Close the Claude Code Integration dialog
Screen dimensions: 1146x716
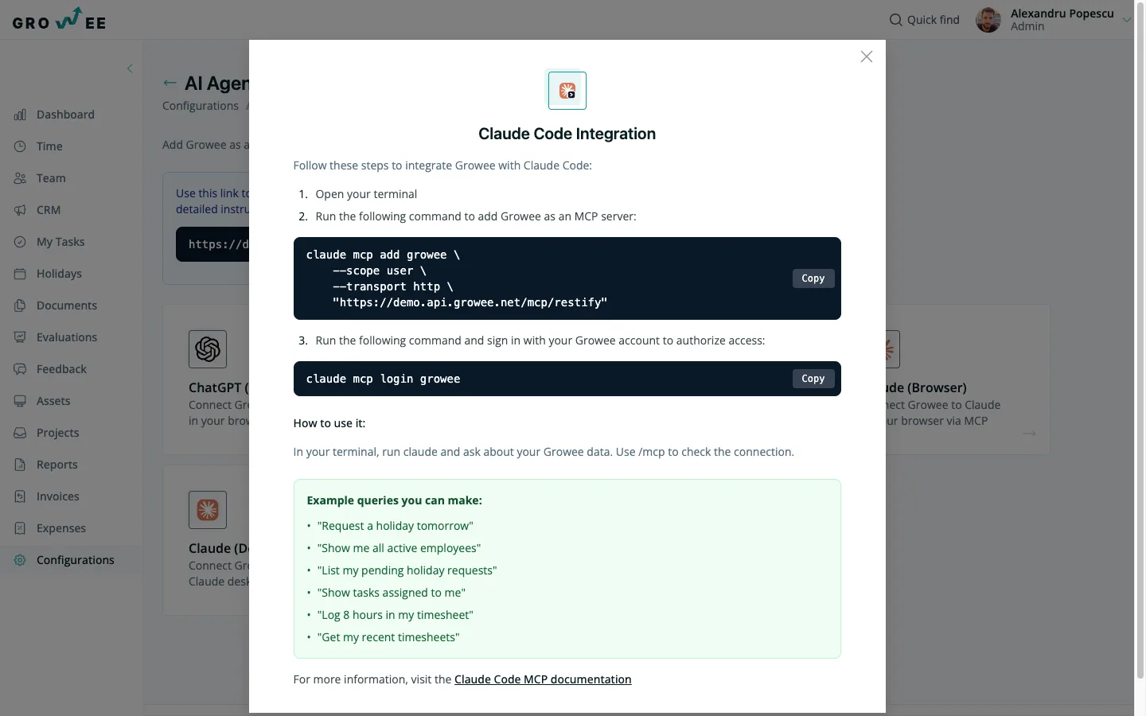[867, 56]
